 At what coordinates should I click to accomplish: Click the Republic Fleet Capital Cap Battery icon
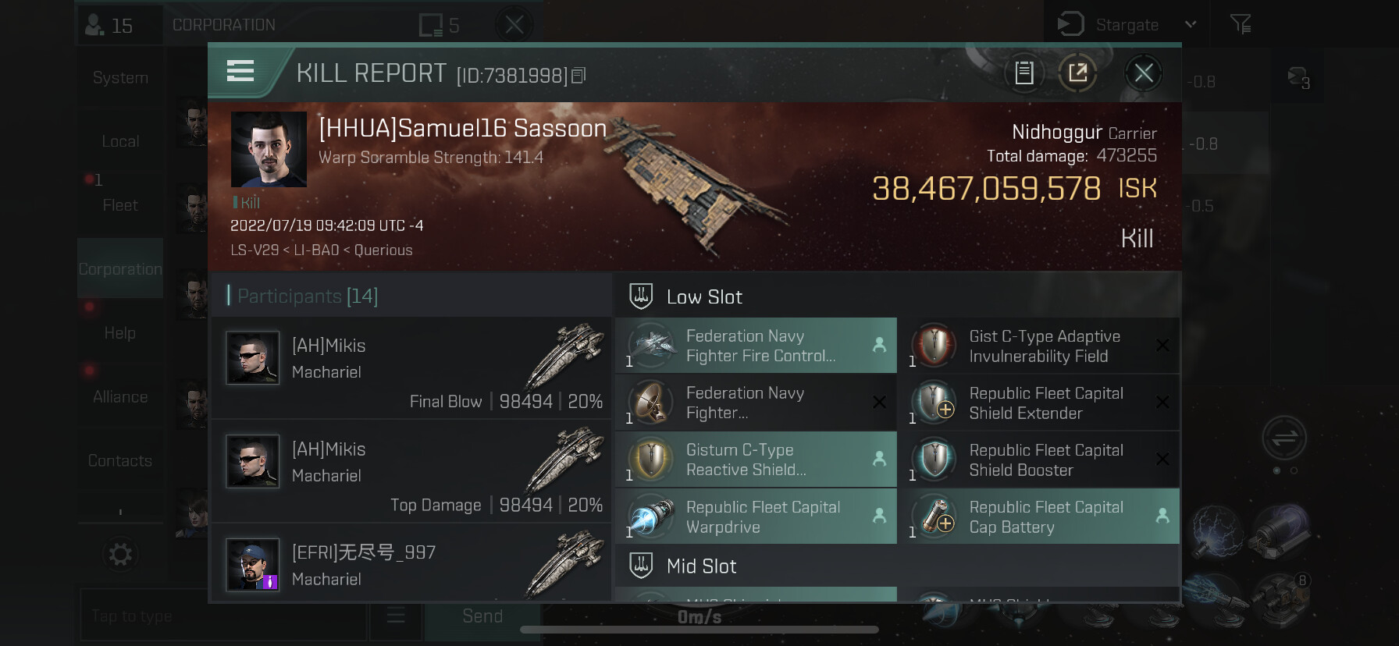click(934, 517)
